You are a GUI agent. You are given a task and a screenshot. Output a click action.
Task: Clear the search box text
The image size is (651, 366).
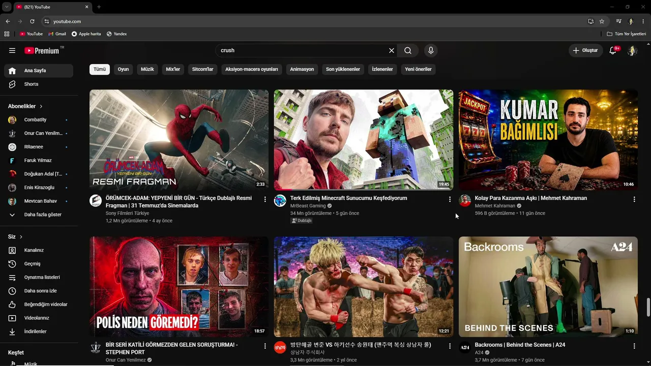coord(392,50)
